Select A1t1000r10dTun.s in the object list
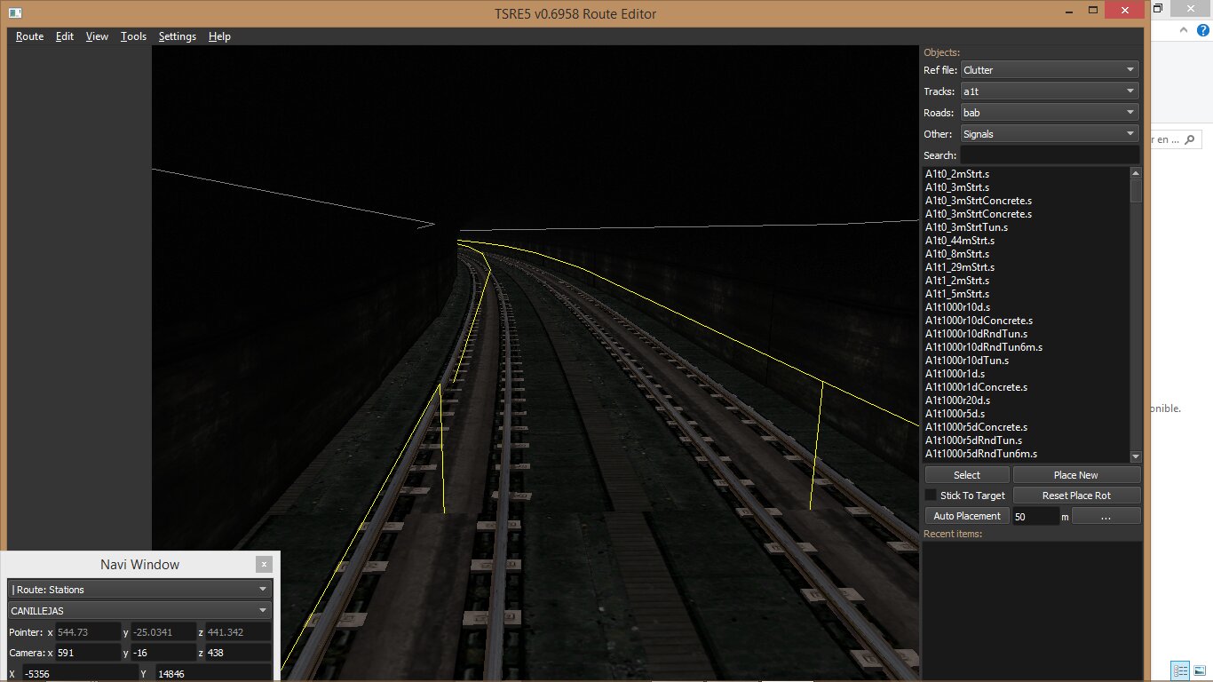1213x682 pixels. point(966,361)
